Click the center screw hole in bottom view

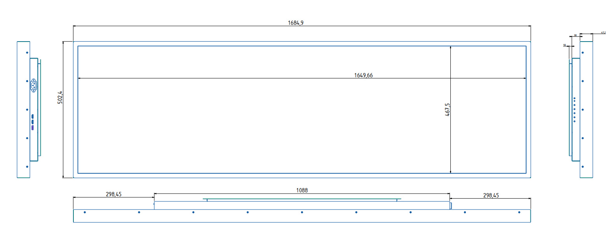pos(302,212)
